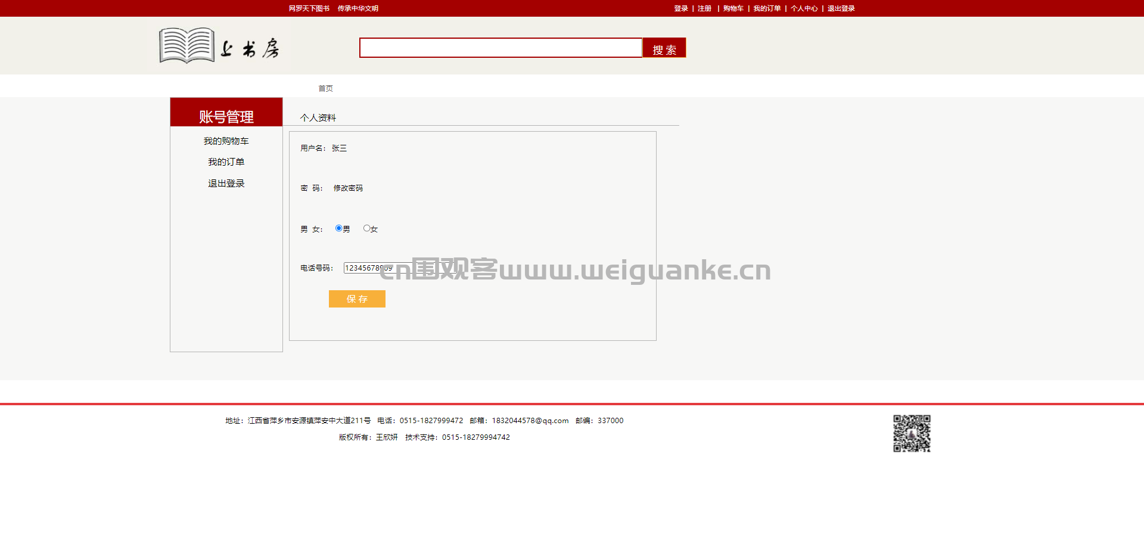Open 个人中心 in the top bar

[x=804, y=8]
